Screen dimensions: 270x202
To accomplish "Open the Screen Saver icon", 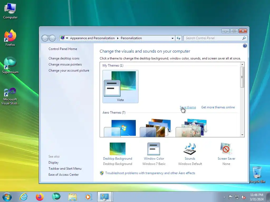I will tap(226, 149).
